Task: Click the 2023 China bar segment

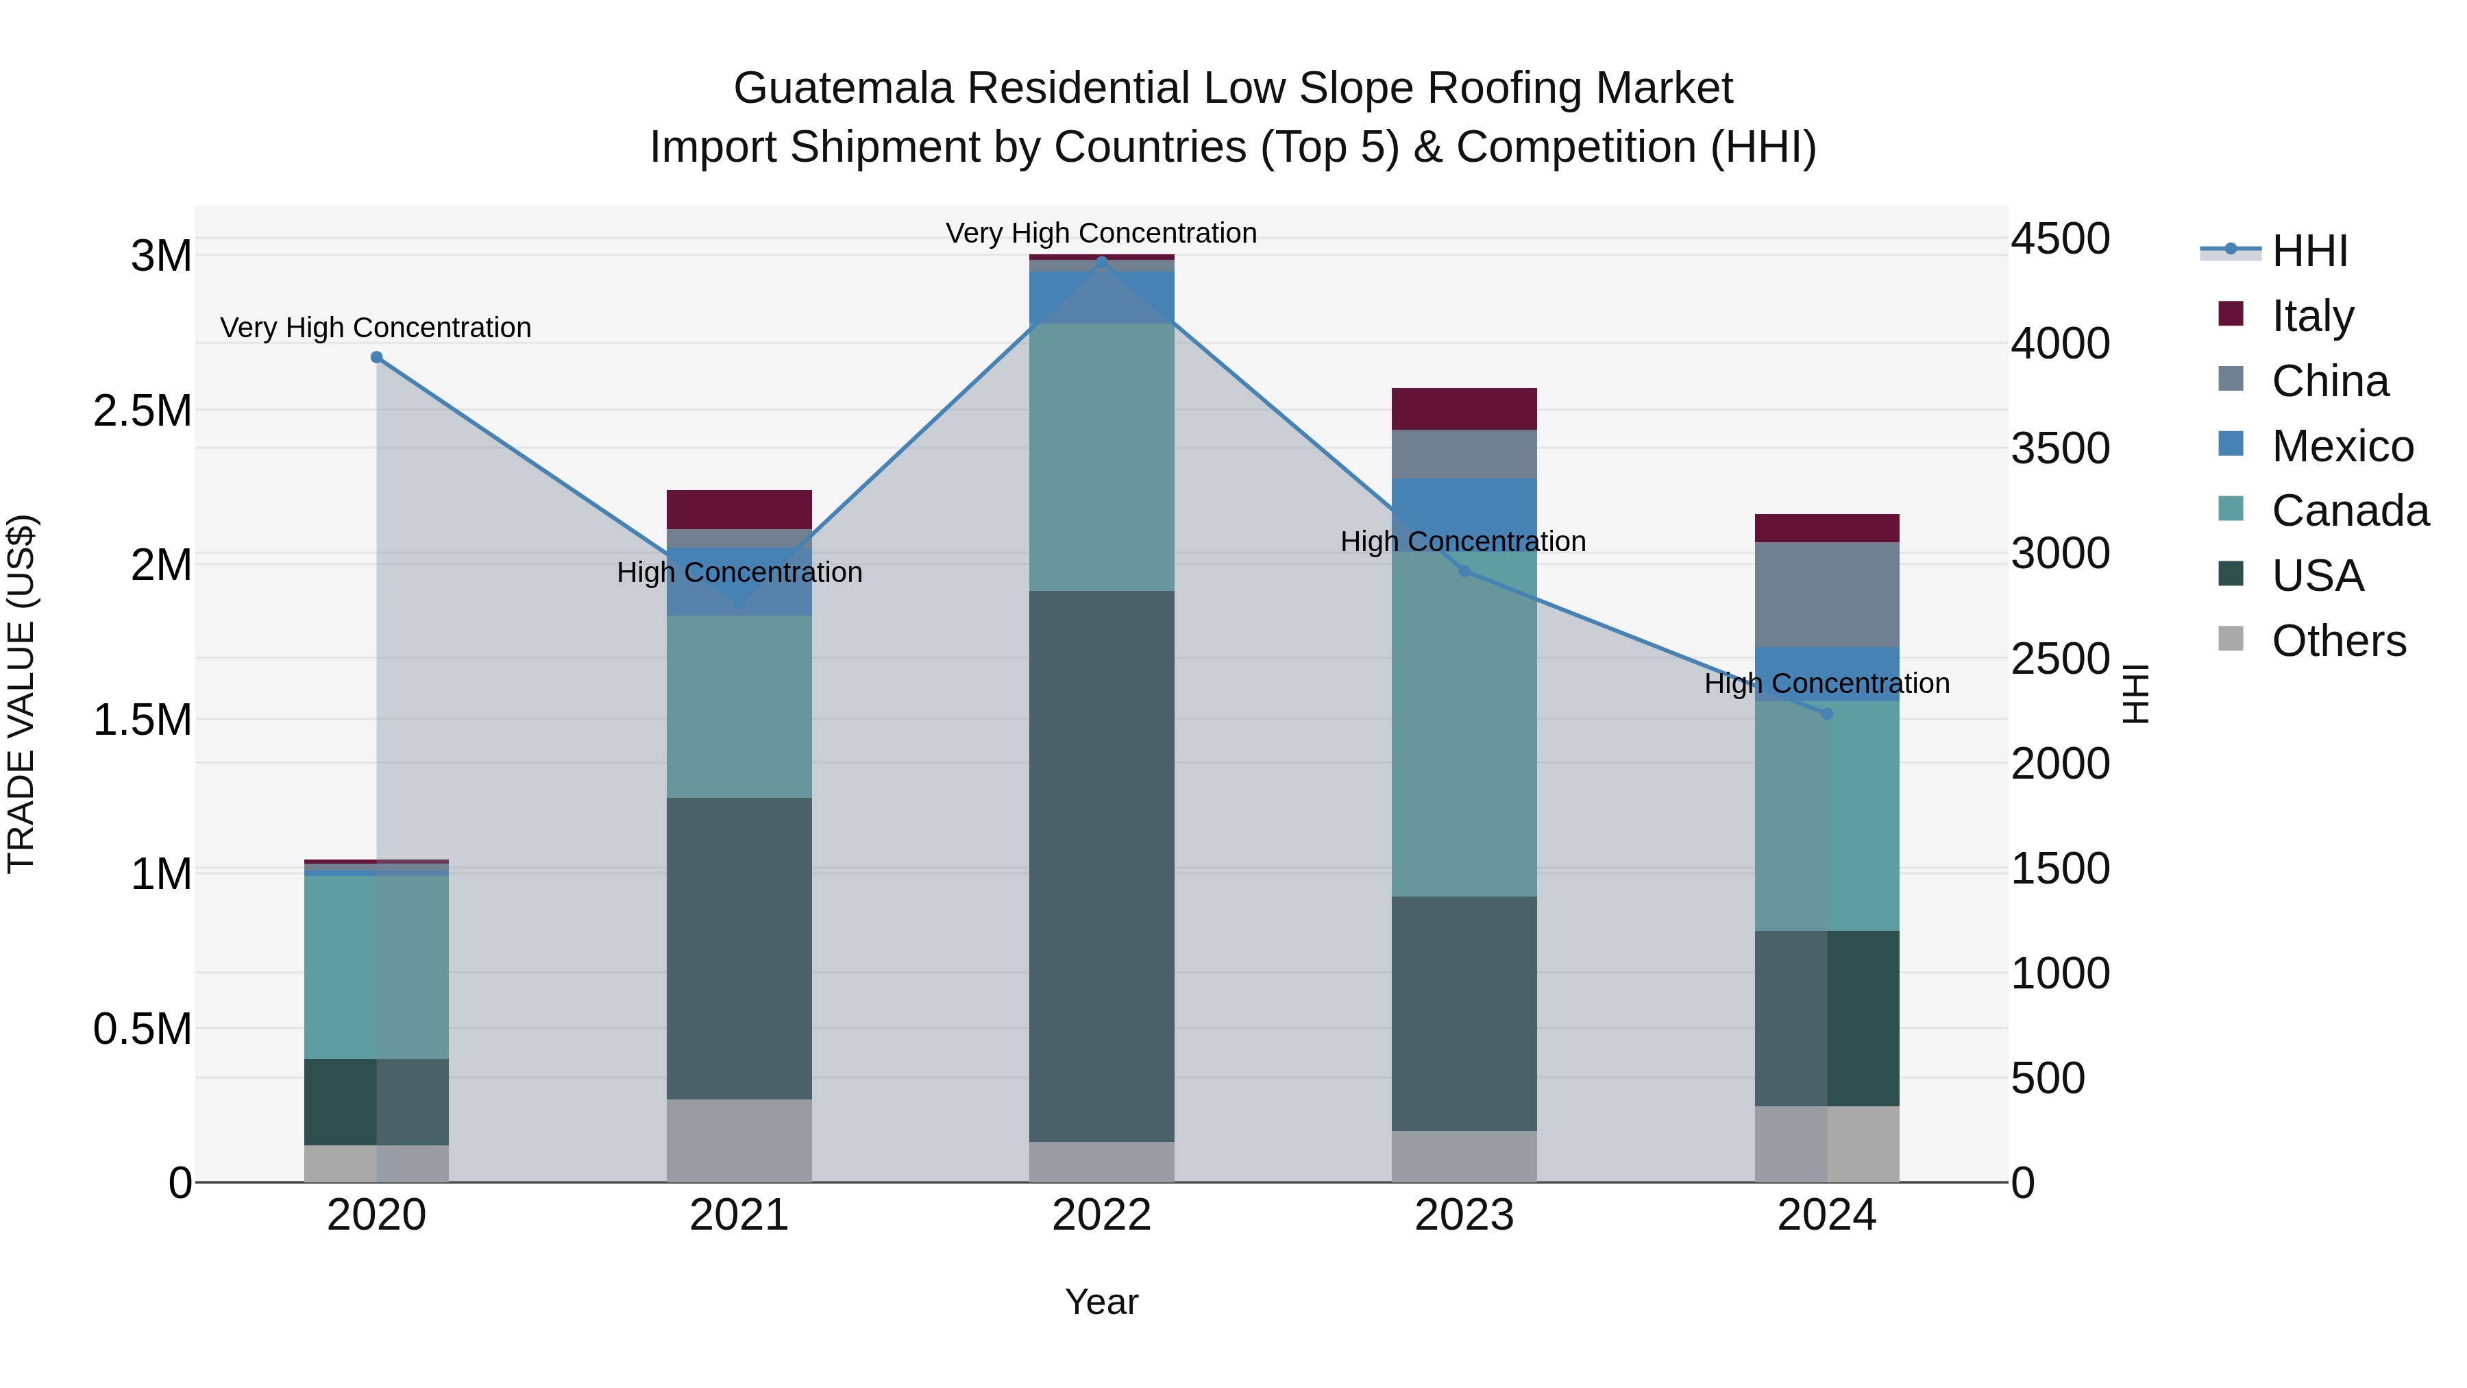Action: [1464, 454]
